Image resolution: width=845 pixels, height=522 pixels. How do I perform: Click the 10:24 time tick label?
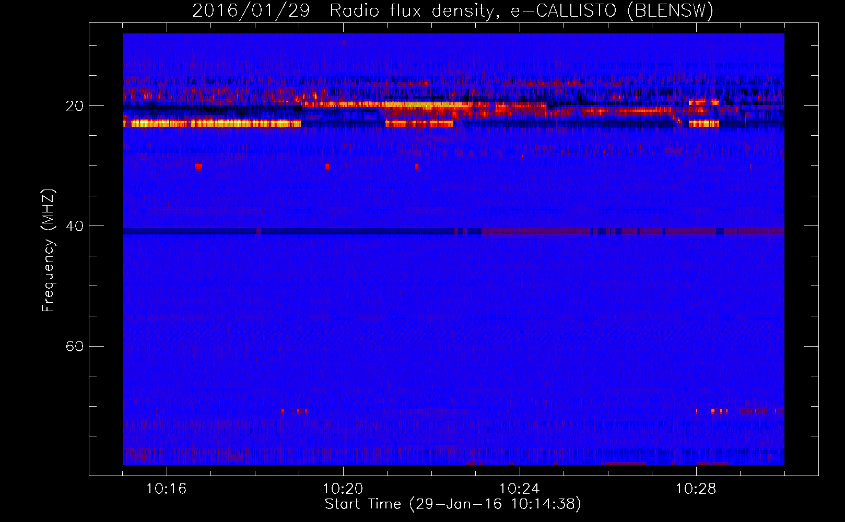point(520,489)
